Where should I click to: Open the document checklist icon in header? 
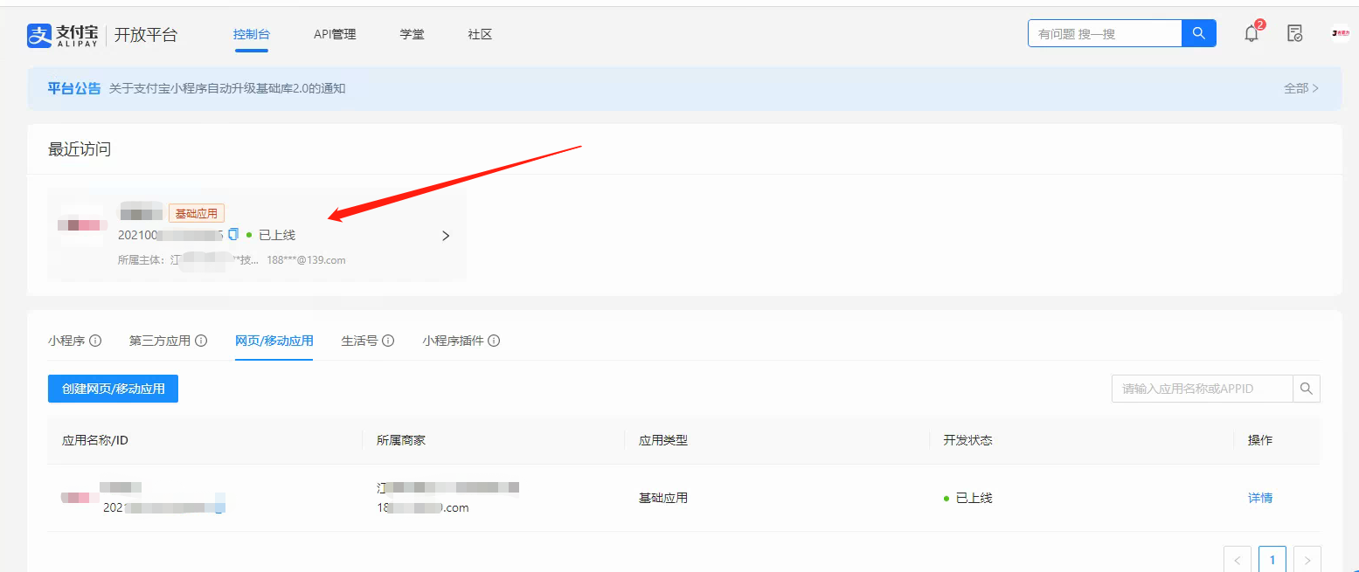click(1295, 34)
